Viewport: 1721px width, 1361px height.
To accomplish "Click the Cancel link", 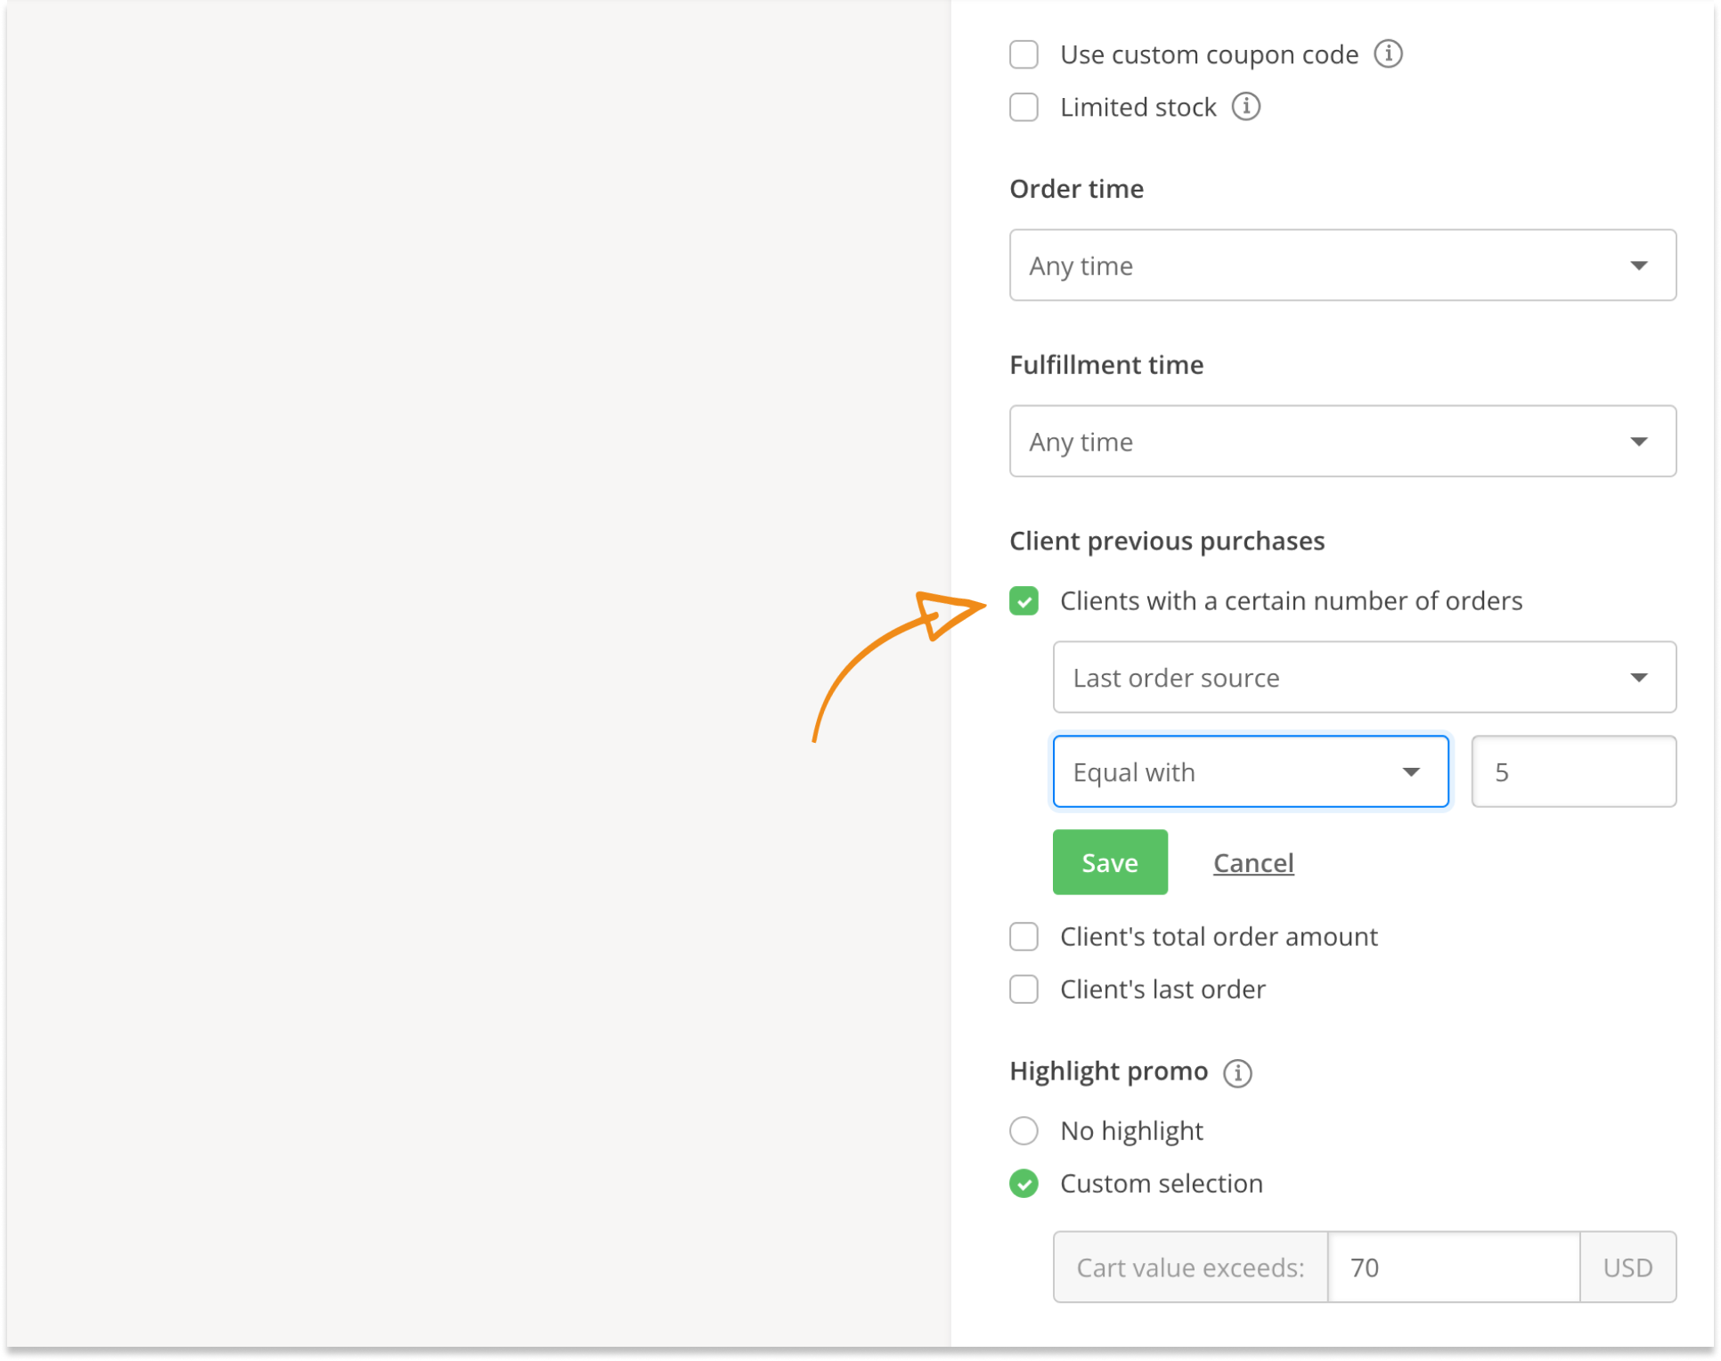I will click(1253, 862).
